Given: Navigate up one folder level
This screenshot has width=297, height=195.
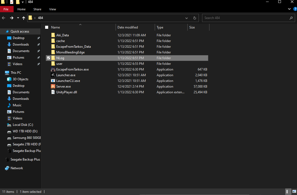Looking at the screenshot, I should pos(23,18).
